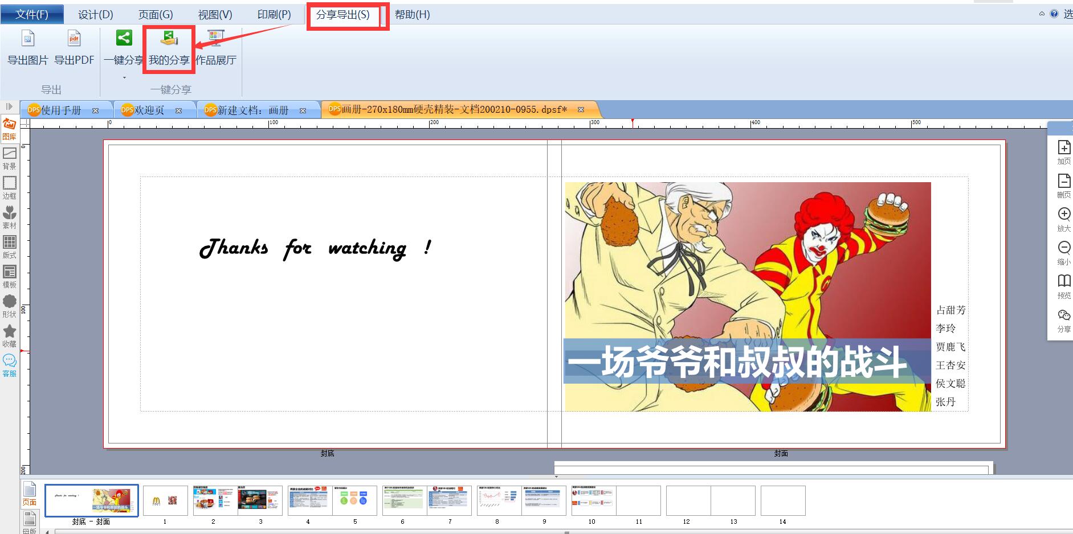Open the 文件(F) menu
1073x534 pixels.
[32, 14]
